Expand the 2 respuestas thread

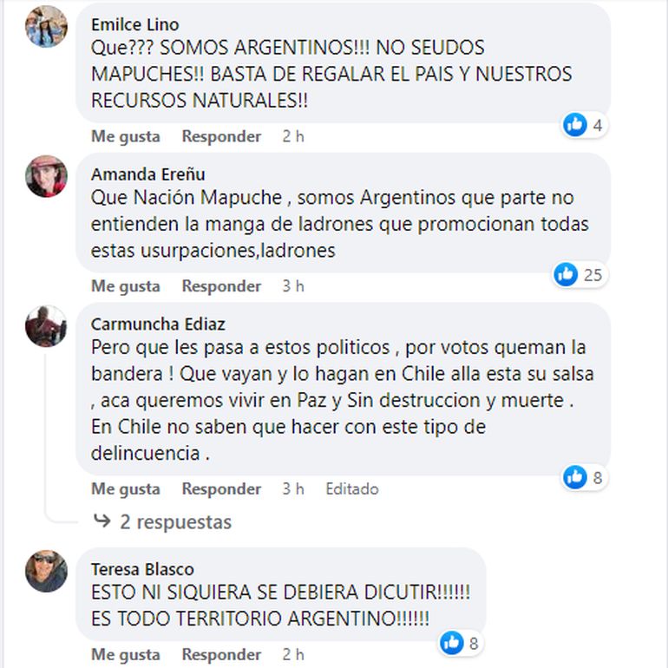tap(175, 522)
